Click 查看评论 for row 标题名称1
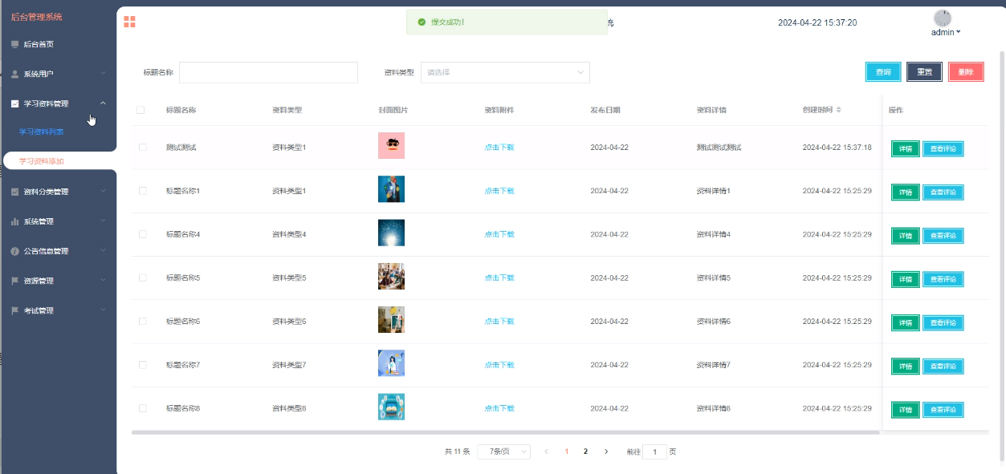 pyautogui.click(x=943, y=192)
